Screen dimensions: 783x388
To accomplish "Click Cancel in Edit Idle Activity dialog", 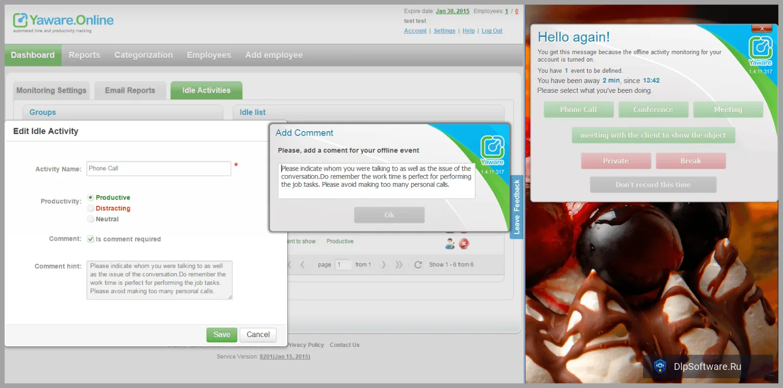I will pyautogui.click(x=258, y=335).
